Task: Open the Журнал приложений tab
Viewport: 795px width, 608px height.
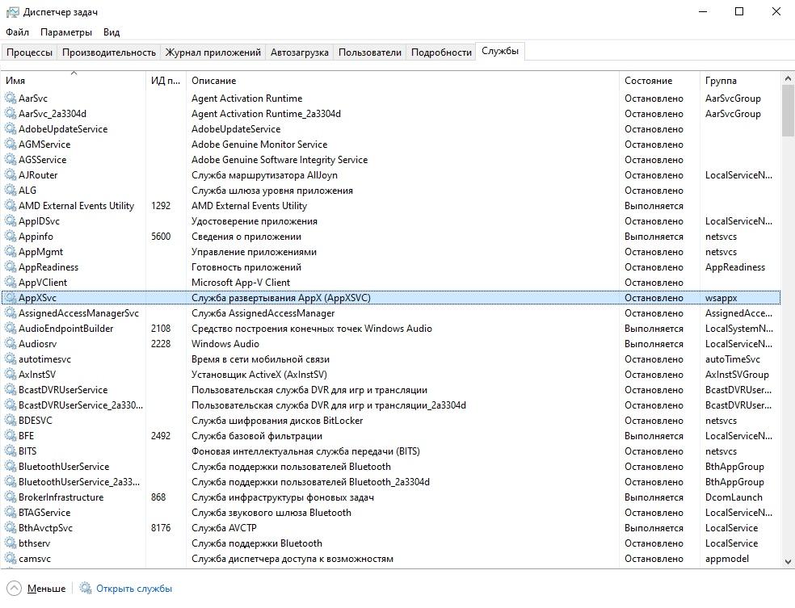Action: (x=213, y=52)
